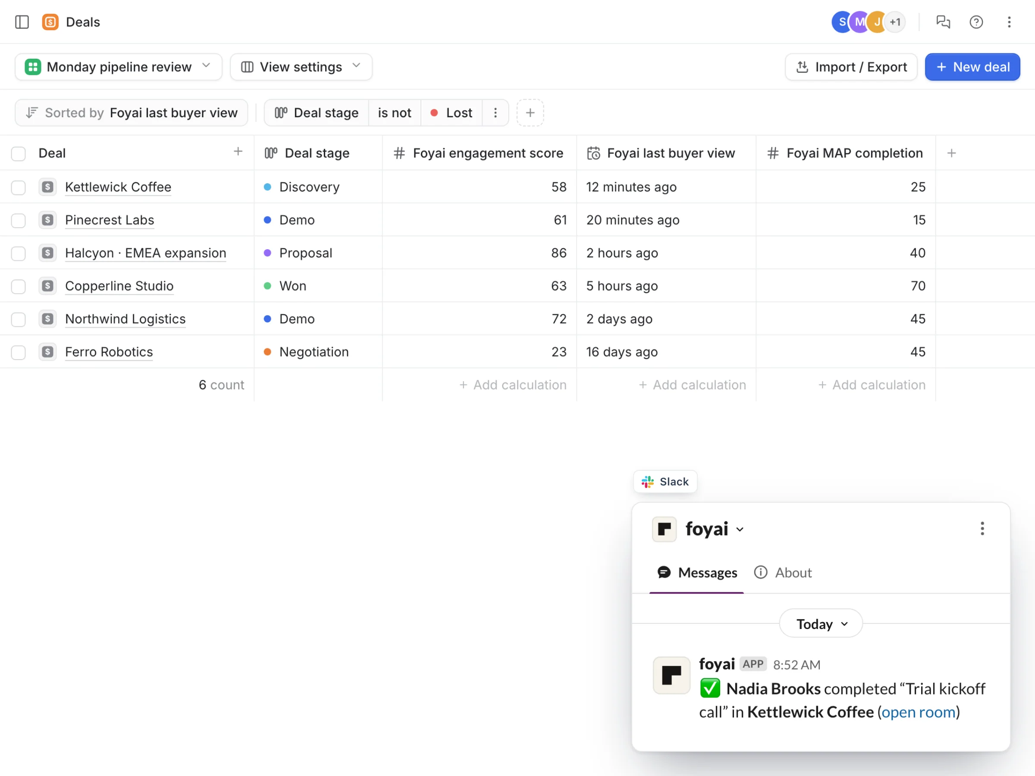Image resolution: width=1035 pixels, height=776 pixels.
Task: Click the foyai header logo in Slack card
Action: point(665,529)
